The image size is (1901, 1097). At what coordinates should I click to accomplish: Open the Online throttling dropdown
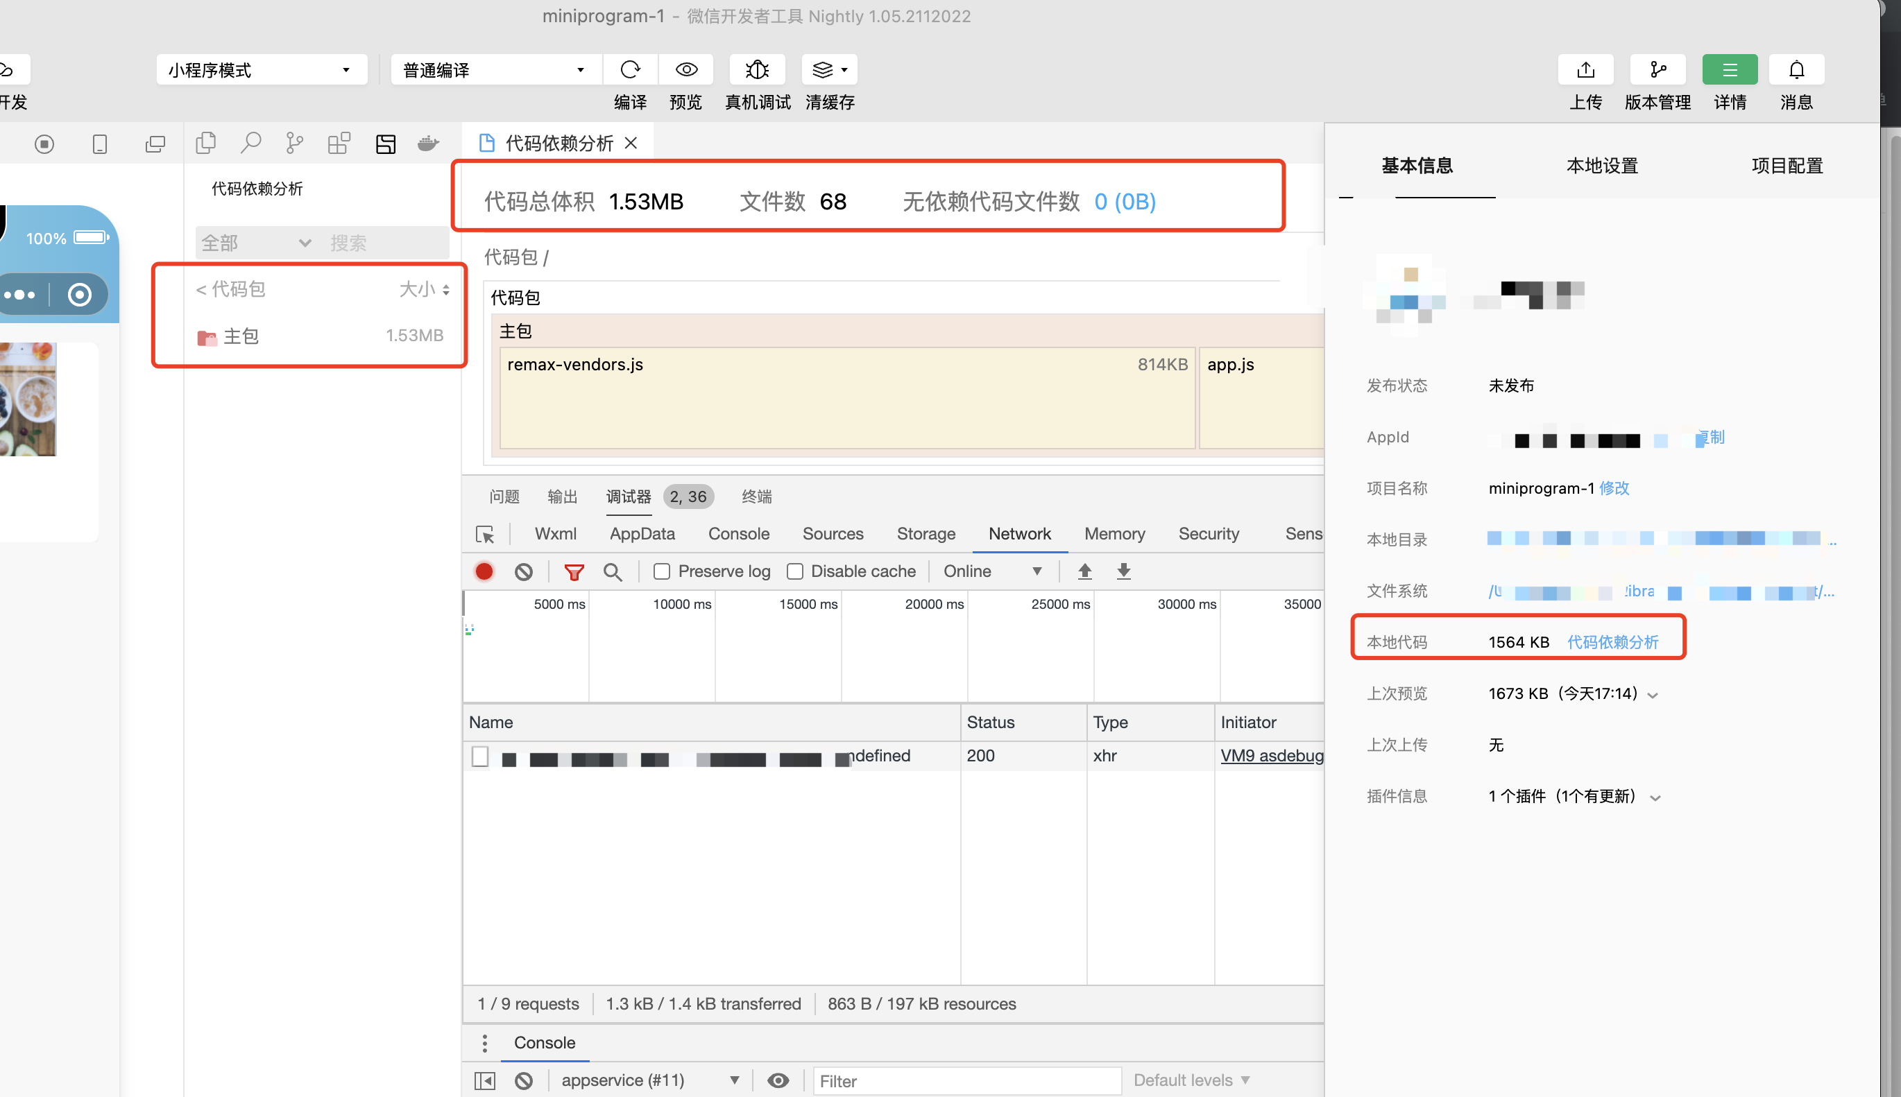click(992, 572)
